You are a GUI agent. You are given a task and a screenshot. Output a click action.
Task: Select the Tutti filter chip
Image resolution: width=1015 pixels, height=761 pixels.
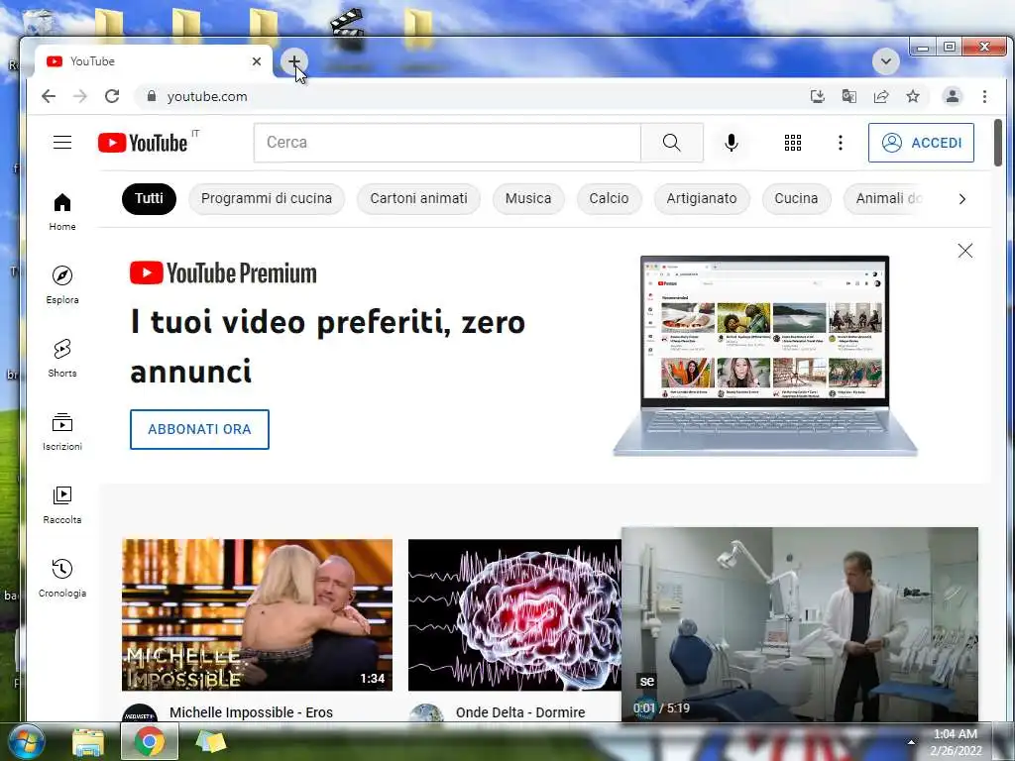[149, 198]
